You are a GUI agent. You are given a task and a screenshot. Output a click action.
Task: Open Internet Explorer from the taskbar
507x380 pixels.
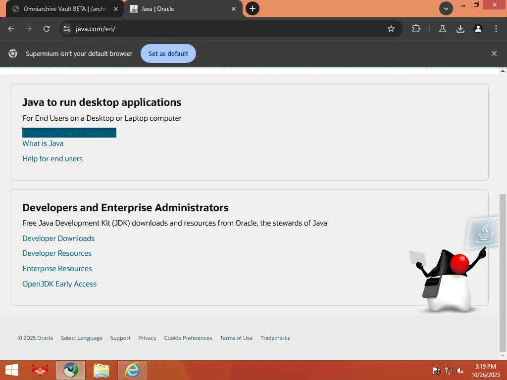132,370
